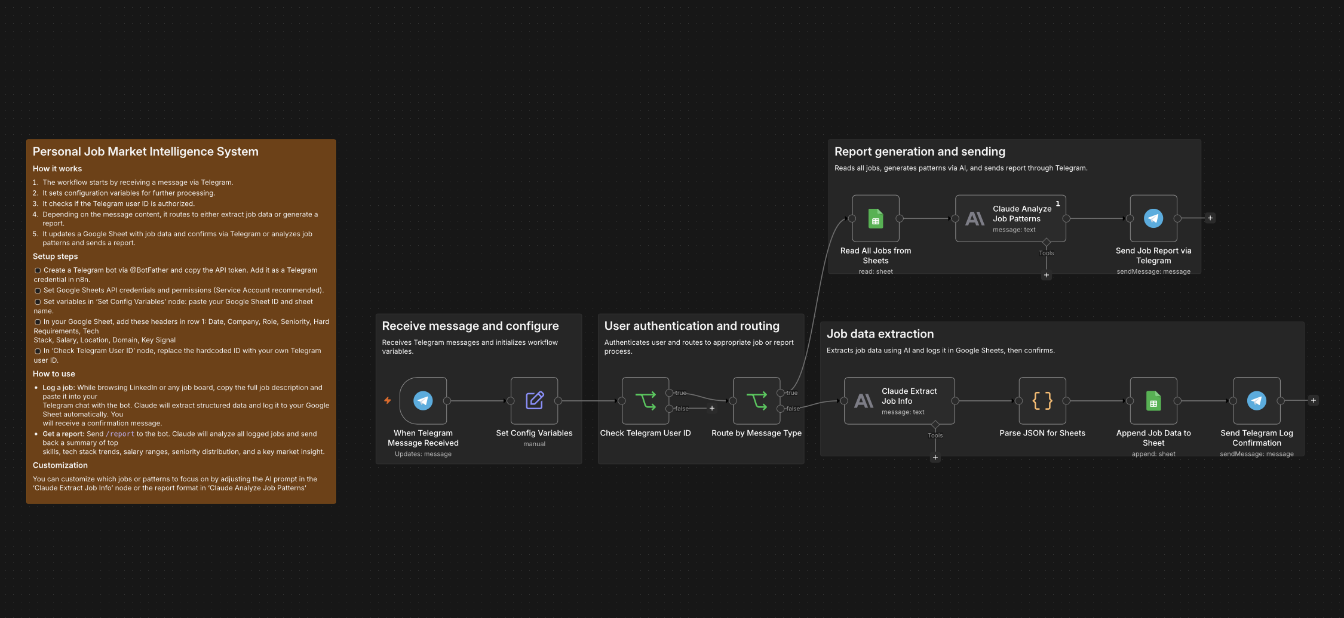
Task: Select the 'Job data extraction' sticky heading
Action: click(x=880, y=334)
